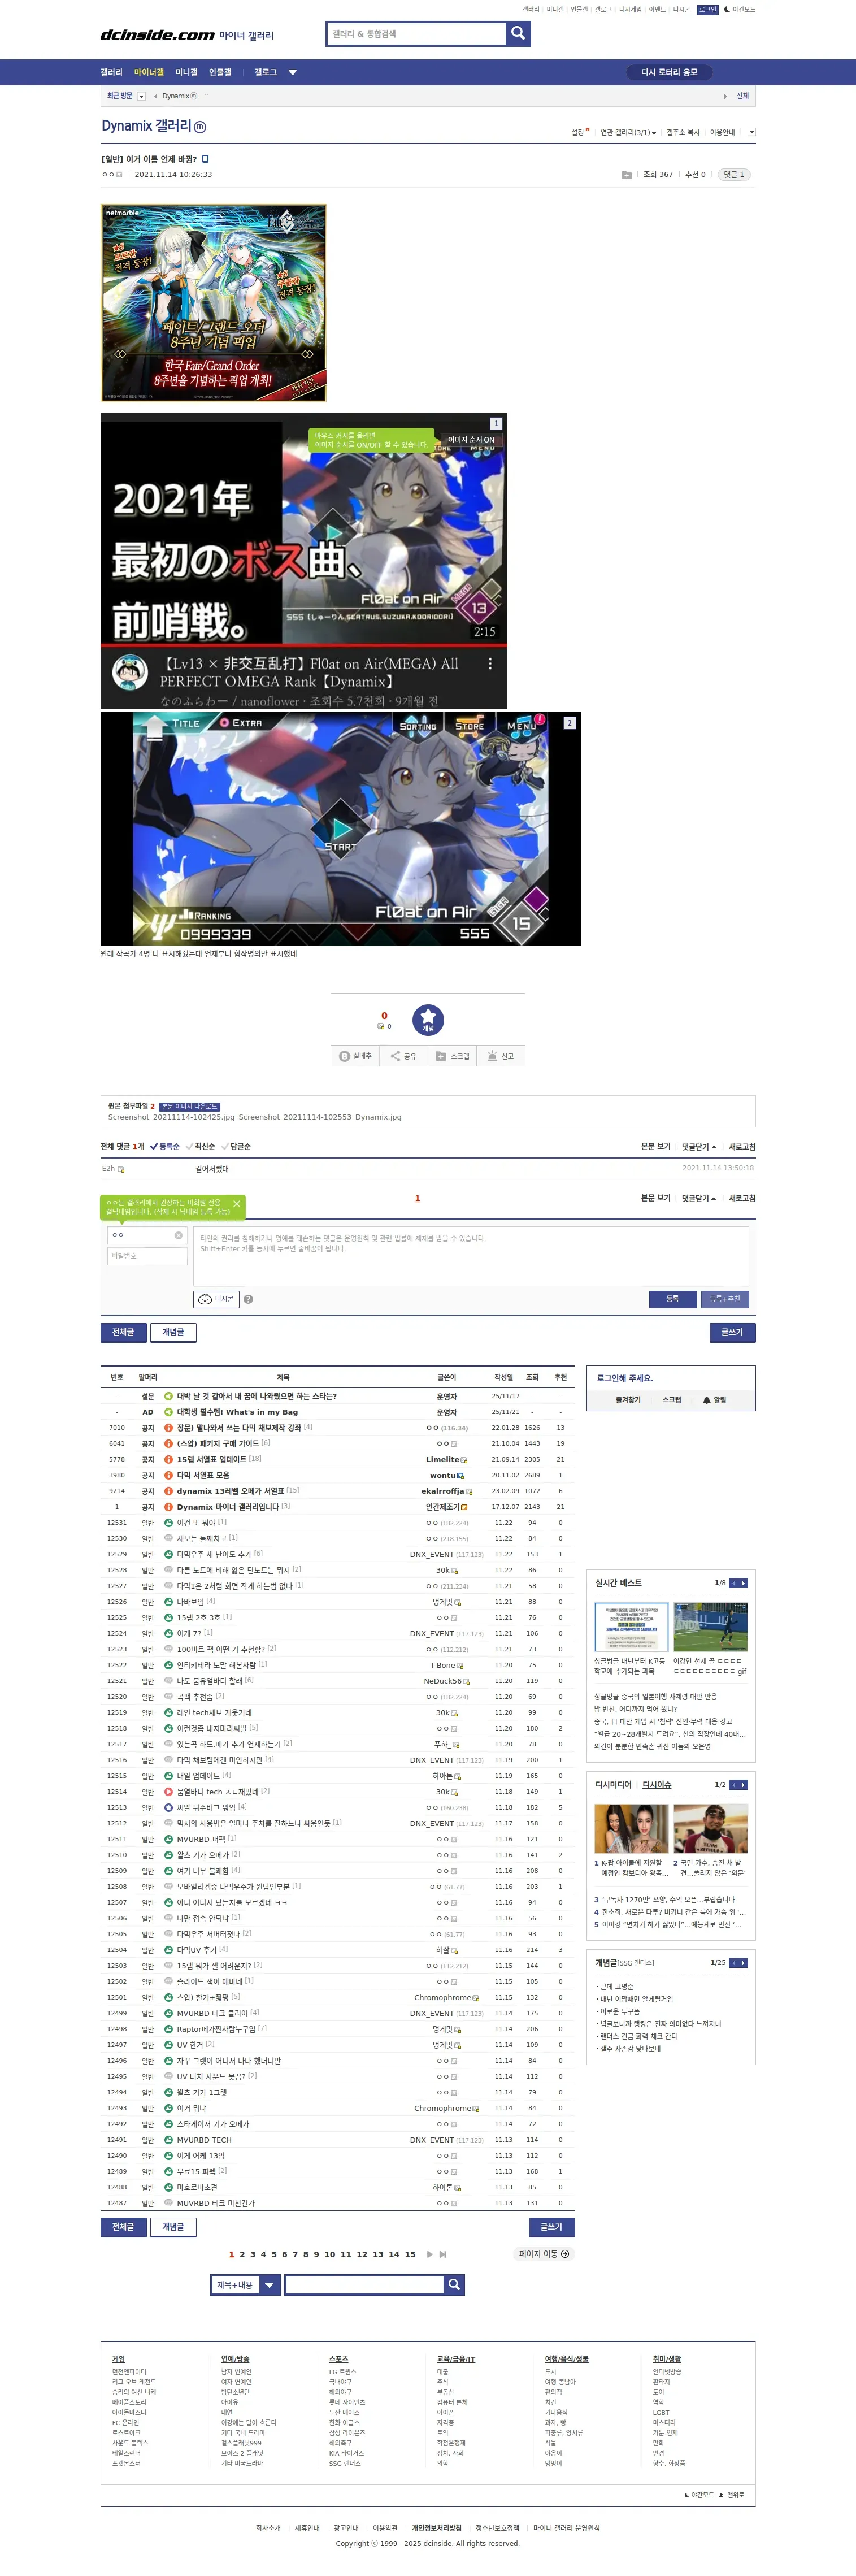Click the help question mark near 디시콘
The height and width of the screenshot is (2576, 856).
tap(248, 1299)
